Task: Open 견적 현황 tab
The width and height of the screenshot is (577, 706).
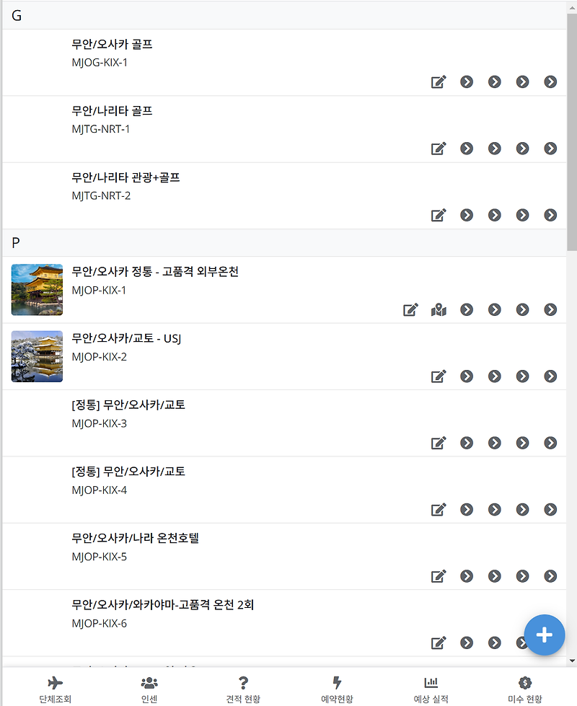Action: [x=243, y=689]
